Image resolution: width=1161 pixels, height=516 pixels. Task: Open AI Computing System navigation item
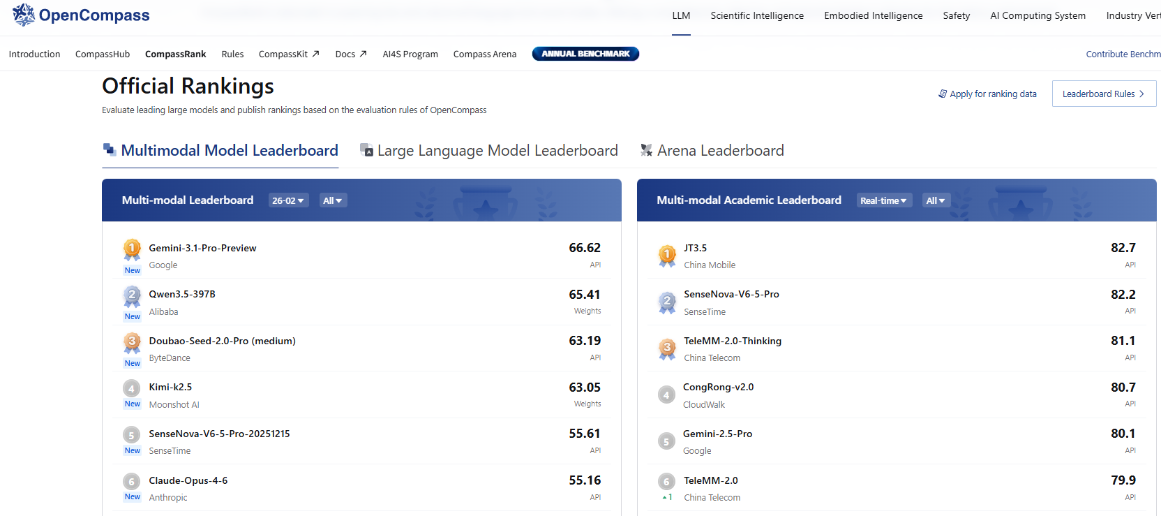1038,15
